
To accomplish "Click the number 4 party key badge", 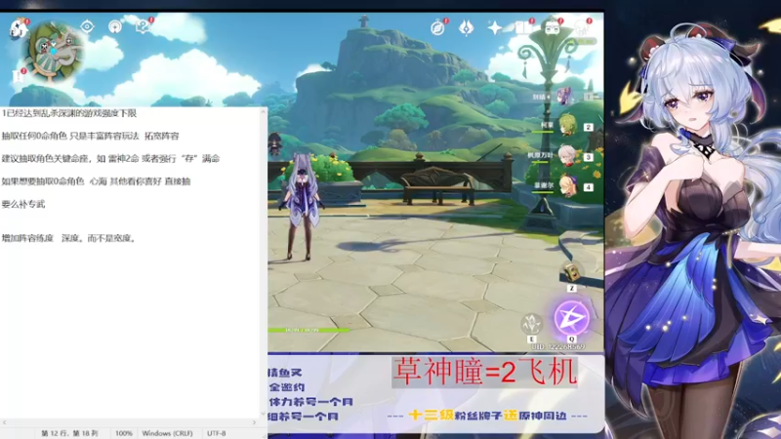I will coord(589,187).
